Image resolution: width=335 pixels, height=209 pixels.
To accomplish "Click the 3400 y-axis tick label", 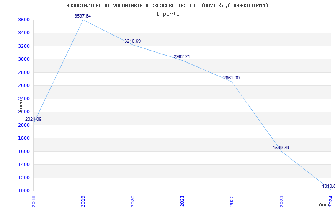I will (24, 33).
